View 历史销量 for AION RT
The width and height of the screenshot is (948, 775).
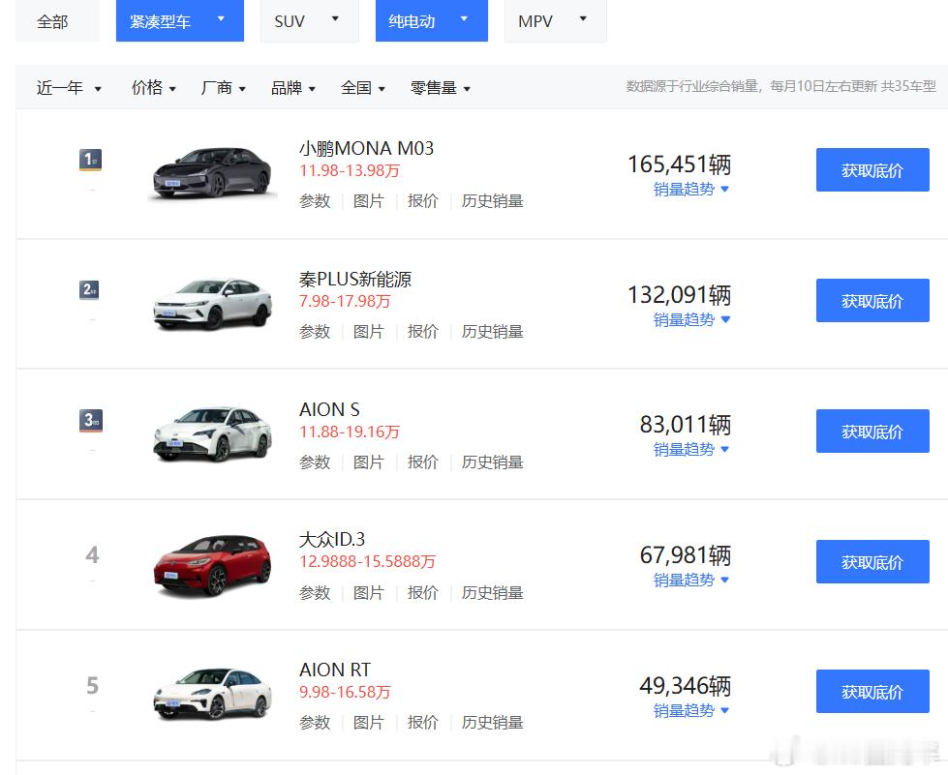point(492,723)
